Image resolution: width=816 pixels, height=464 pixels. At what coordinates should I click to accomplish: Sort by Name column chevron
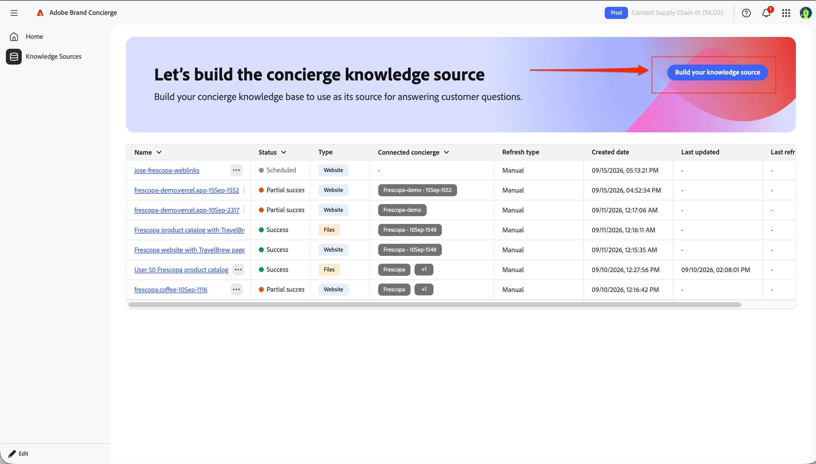tap(159, 152)
